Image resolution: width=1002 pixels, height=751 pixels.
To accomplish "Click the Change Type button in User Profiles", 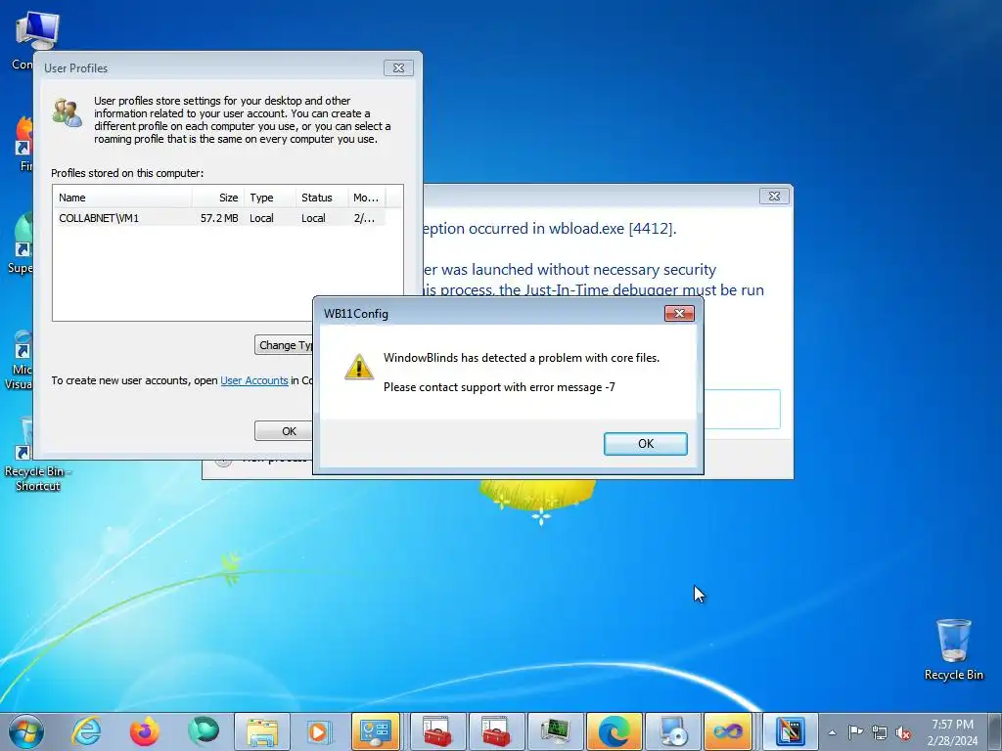I will click(x=285, y=345).
